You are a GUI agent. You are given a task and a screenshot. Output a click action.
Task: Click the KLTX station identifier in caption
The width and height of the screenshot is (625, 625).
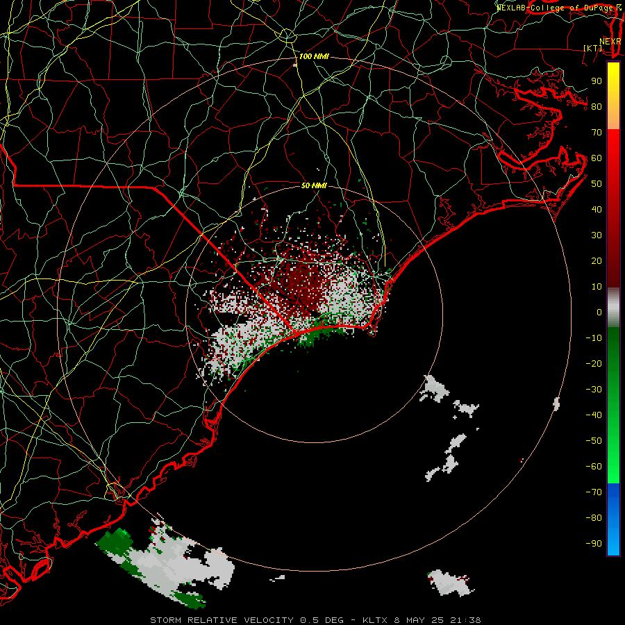[376, 620]
